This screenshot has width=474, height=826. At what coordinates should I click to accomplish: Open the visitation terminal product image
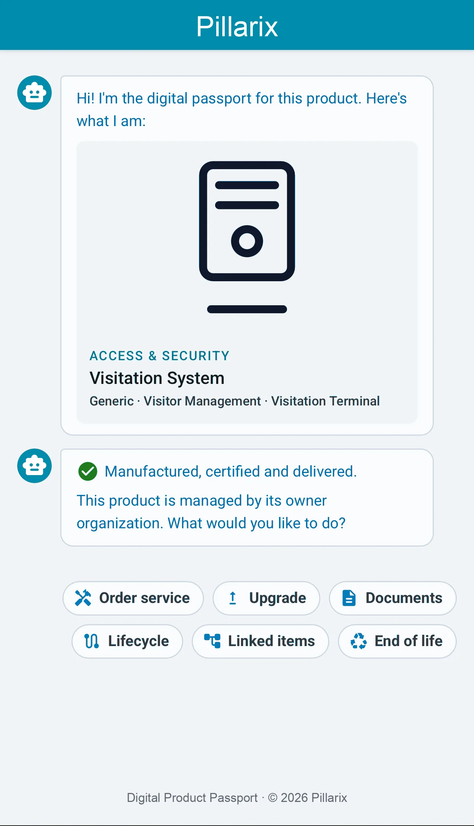pyautogui.click(x=247, y=237)
